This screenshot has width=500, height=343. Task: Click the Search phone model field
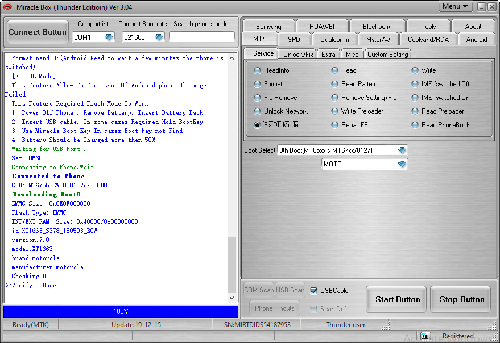pyautogui.click(x=202, y=37)
